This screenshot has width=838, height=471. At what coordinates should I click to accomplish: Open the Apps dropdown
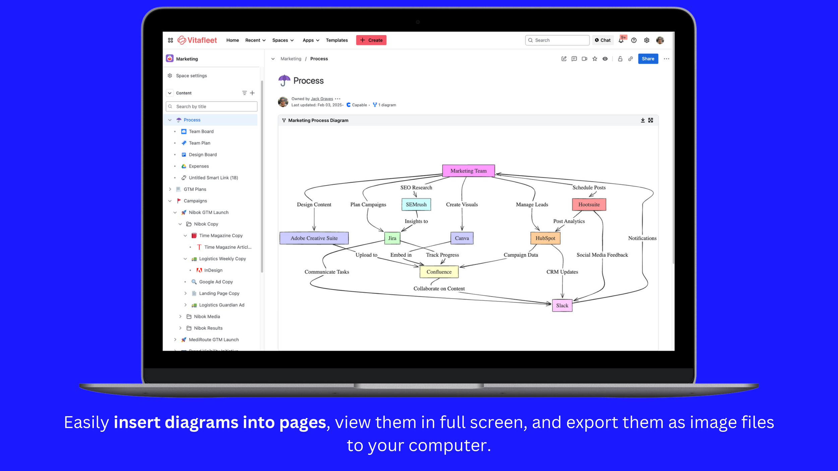(311, 40)
